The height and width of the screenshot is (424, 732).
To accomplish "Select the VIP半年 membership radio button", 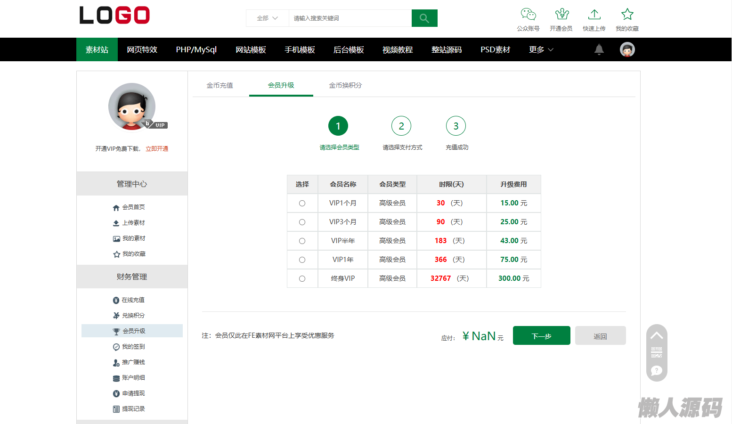I will pyautogui.click(x=302, y=241).
